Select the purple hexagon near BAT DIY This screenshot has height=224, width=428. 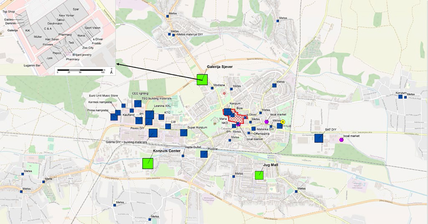click(x=341, y=140)
